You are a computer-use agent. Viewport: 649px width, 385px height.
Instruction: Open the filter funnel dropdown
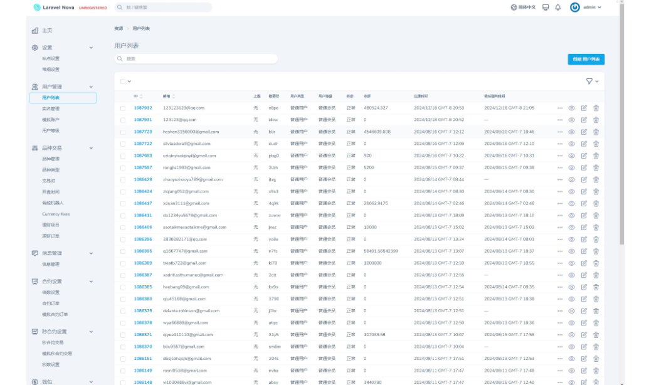(592, 82)
